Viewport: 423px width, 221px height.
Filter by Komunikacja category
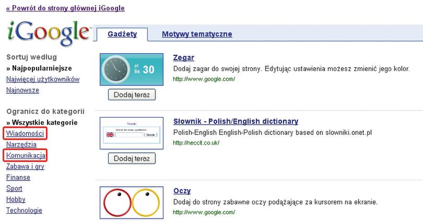(26, 155)
